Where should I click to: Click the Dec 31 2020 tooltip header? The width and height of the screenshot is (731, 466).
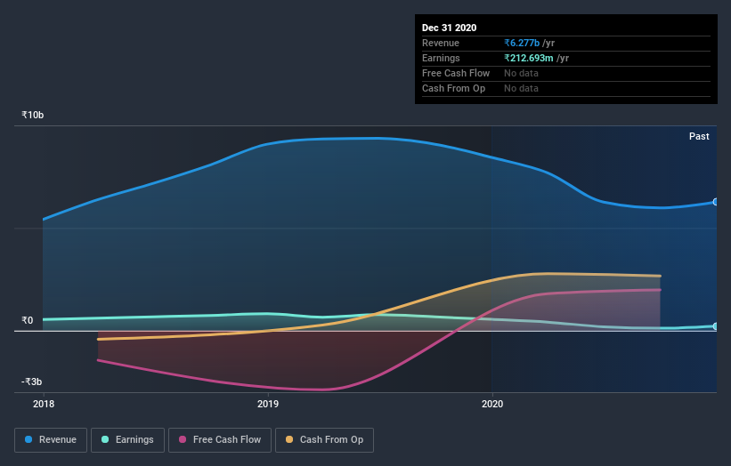coord(449,28)
